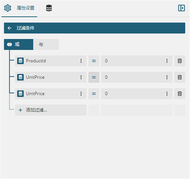Click the equals operator of middle UnitPrice row
This screenshot has width=190, height=179.
tap(94, 77)
